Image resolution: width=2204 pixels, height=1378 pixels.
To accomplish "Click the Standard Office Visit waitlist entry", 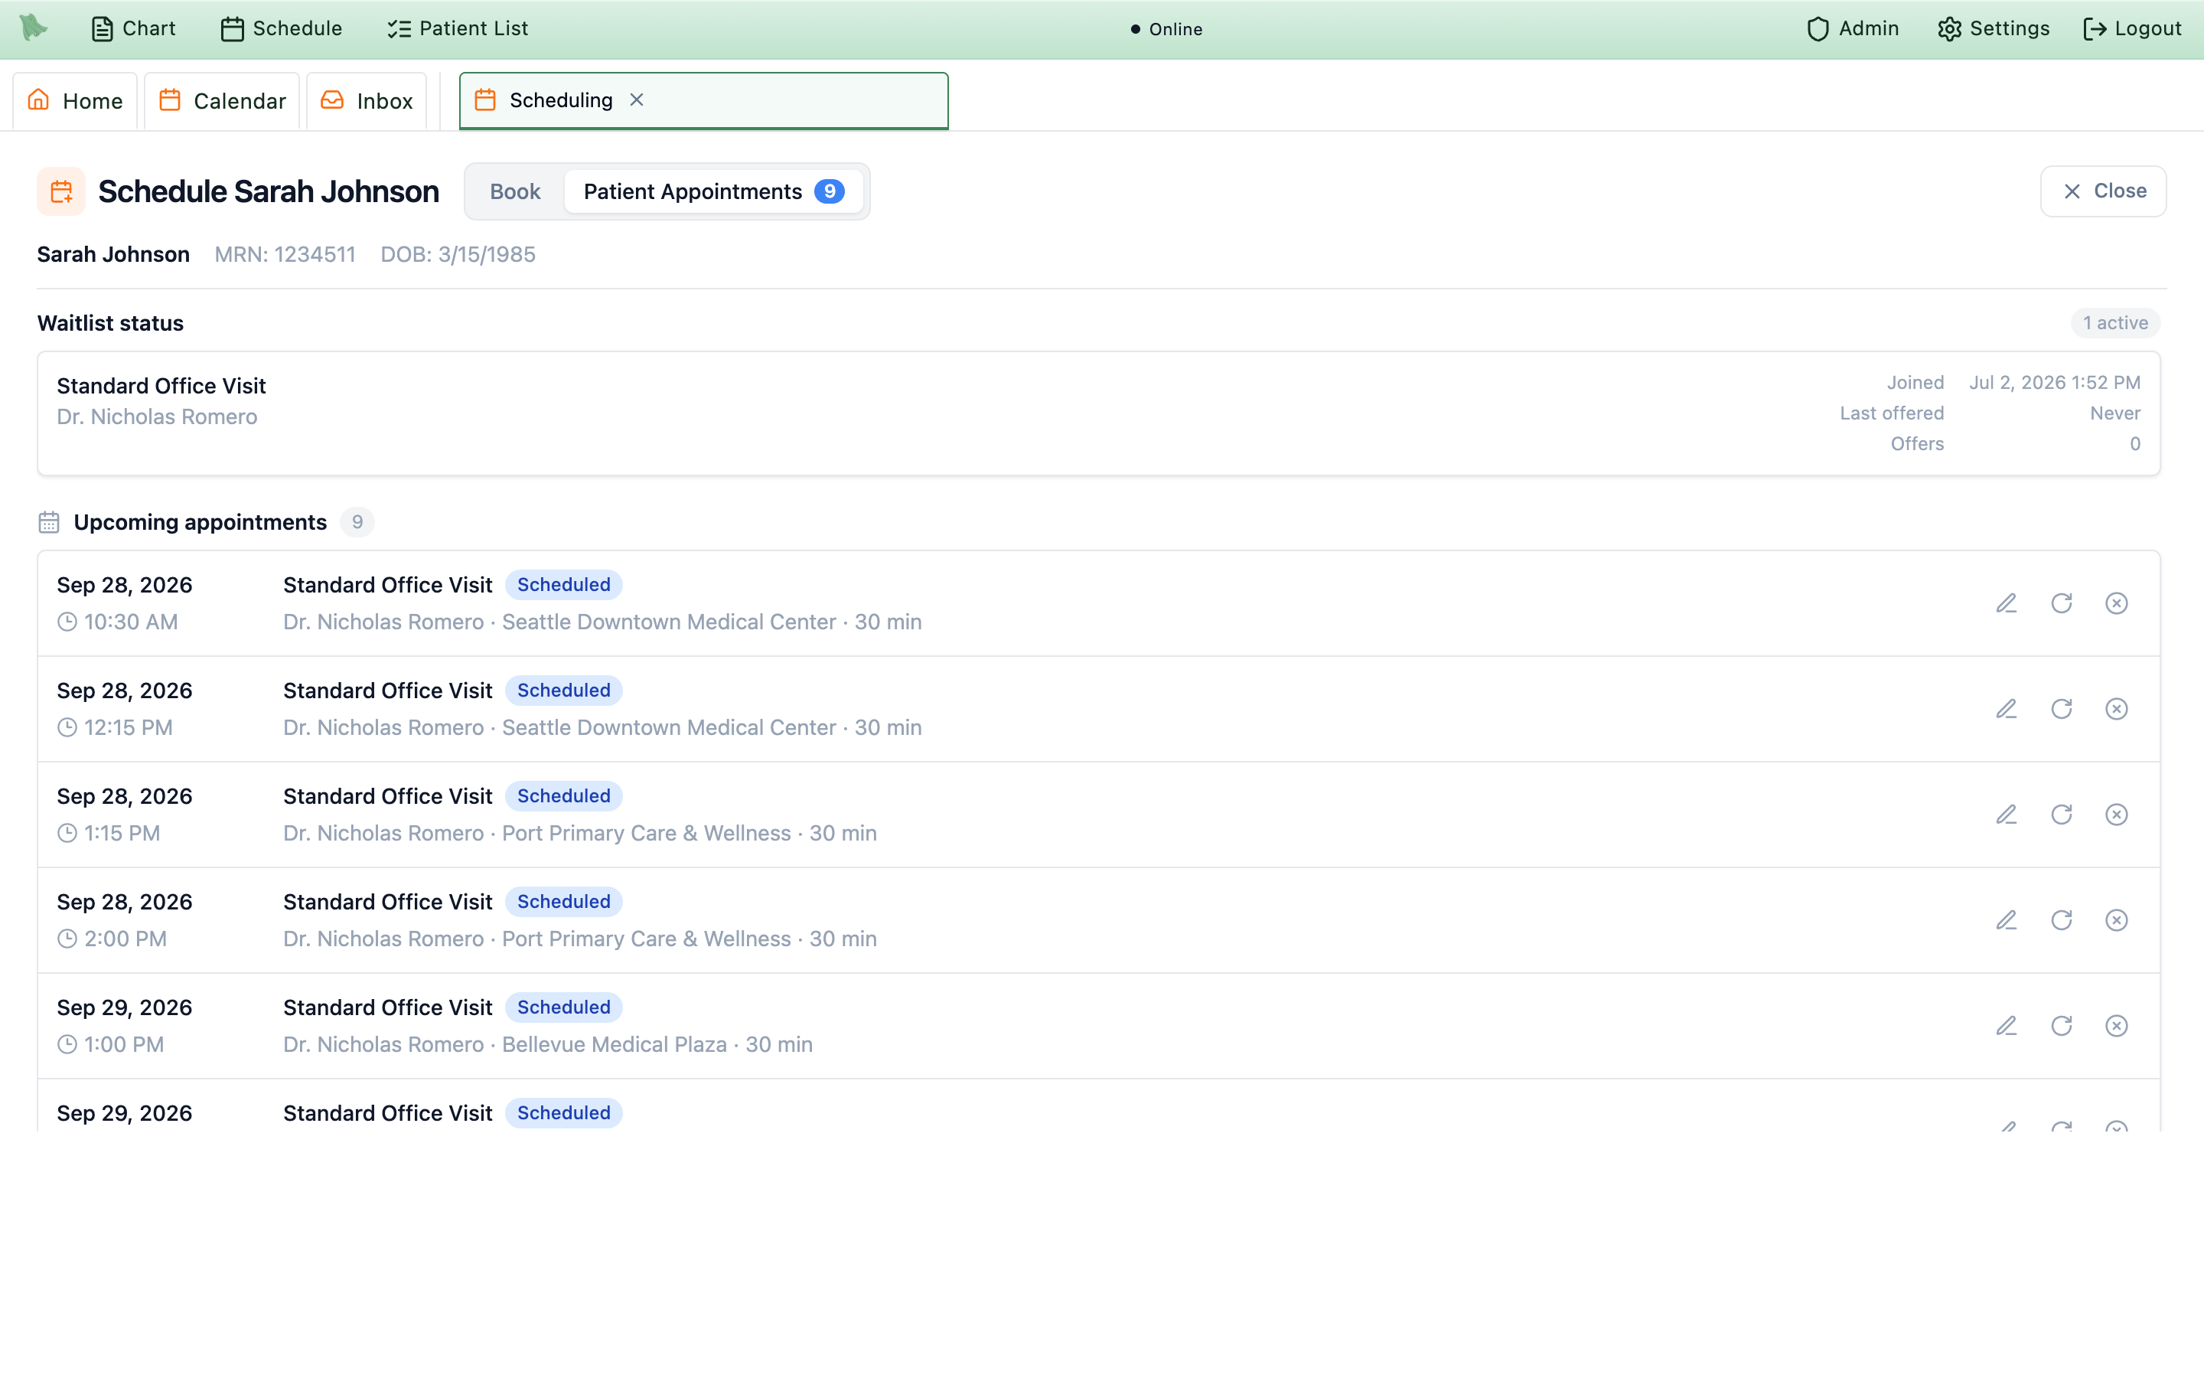I will (1098, 413).
